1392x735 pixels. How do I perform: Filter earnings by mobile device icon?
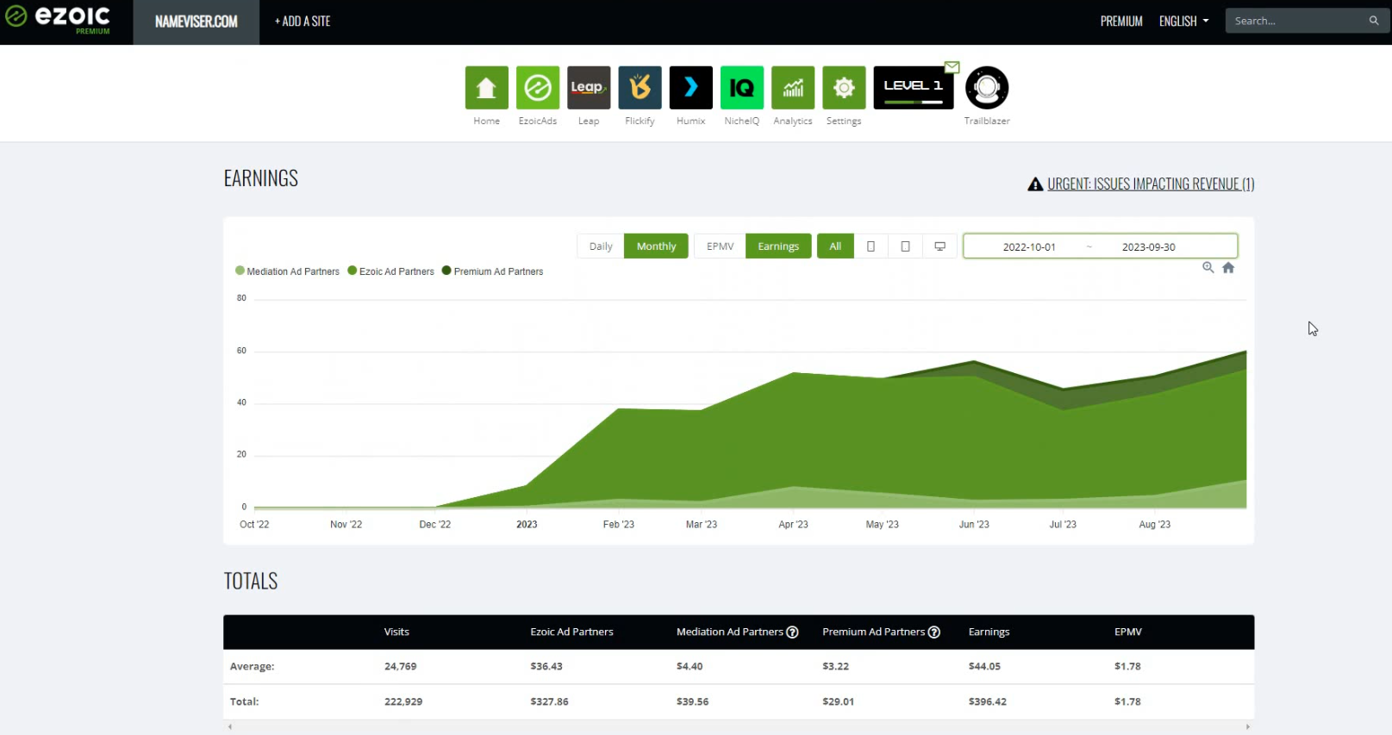[871, 246]
